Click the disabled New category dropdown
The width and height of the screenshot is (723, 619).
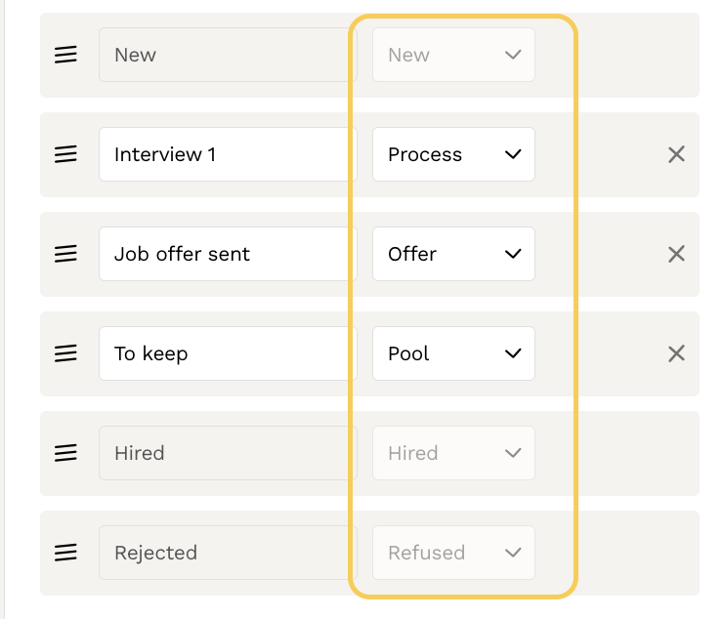[x=453, y=55]
